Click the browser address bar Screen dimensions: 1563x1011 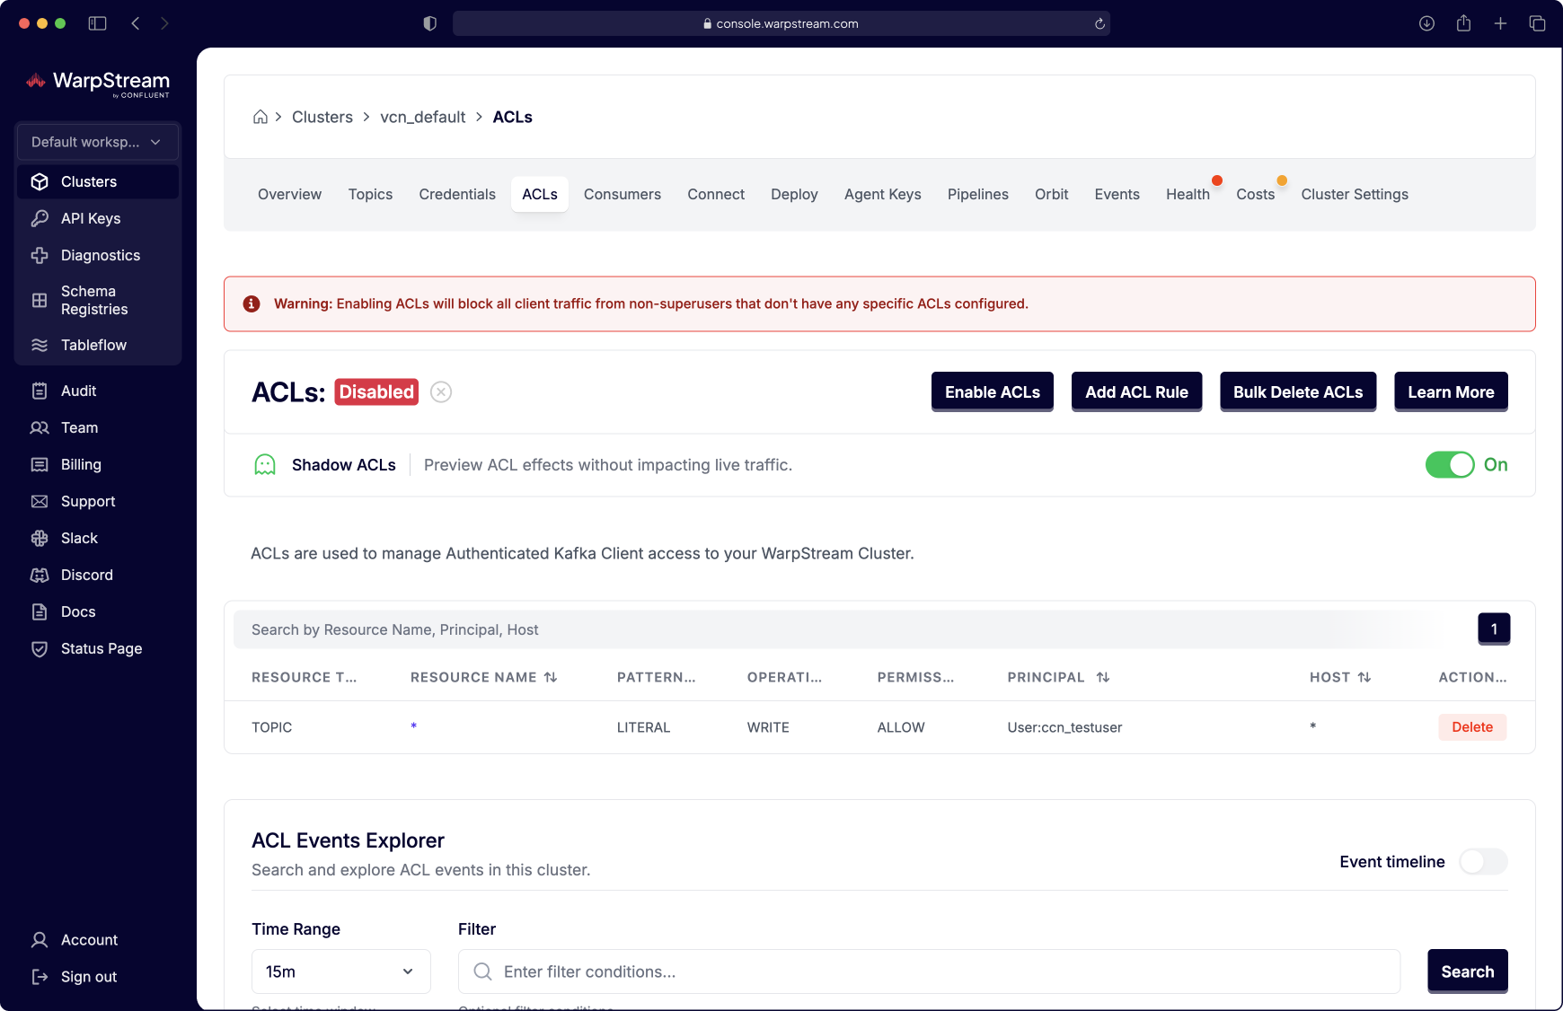point(781,23)
